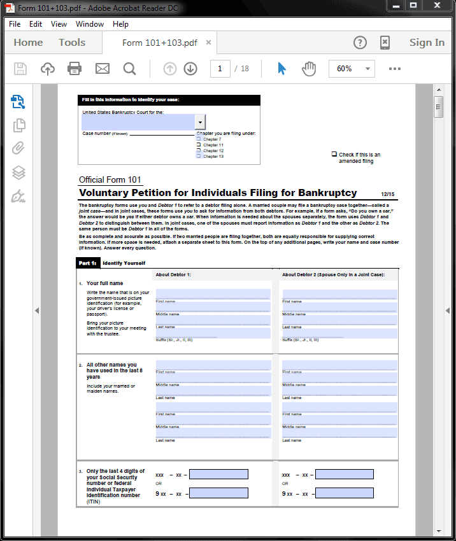Open the Find text magnifier tool
This screenshot has height=541, width=456.
[x=129, y=69]
